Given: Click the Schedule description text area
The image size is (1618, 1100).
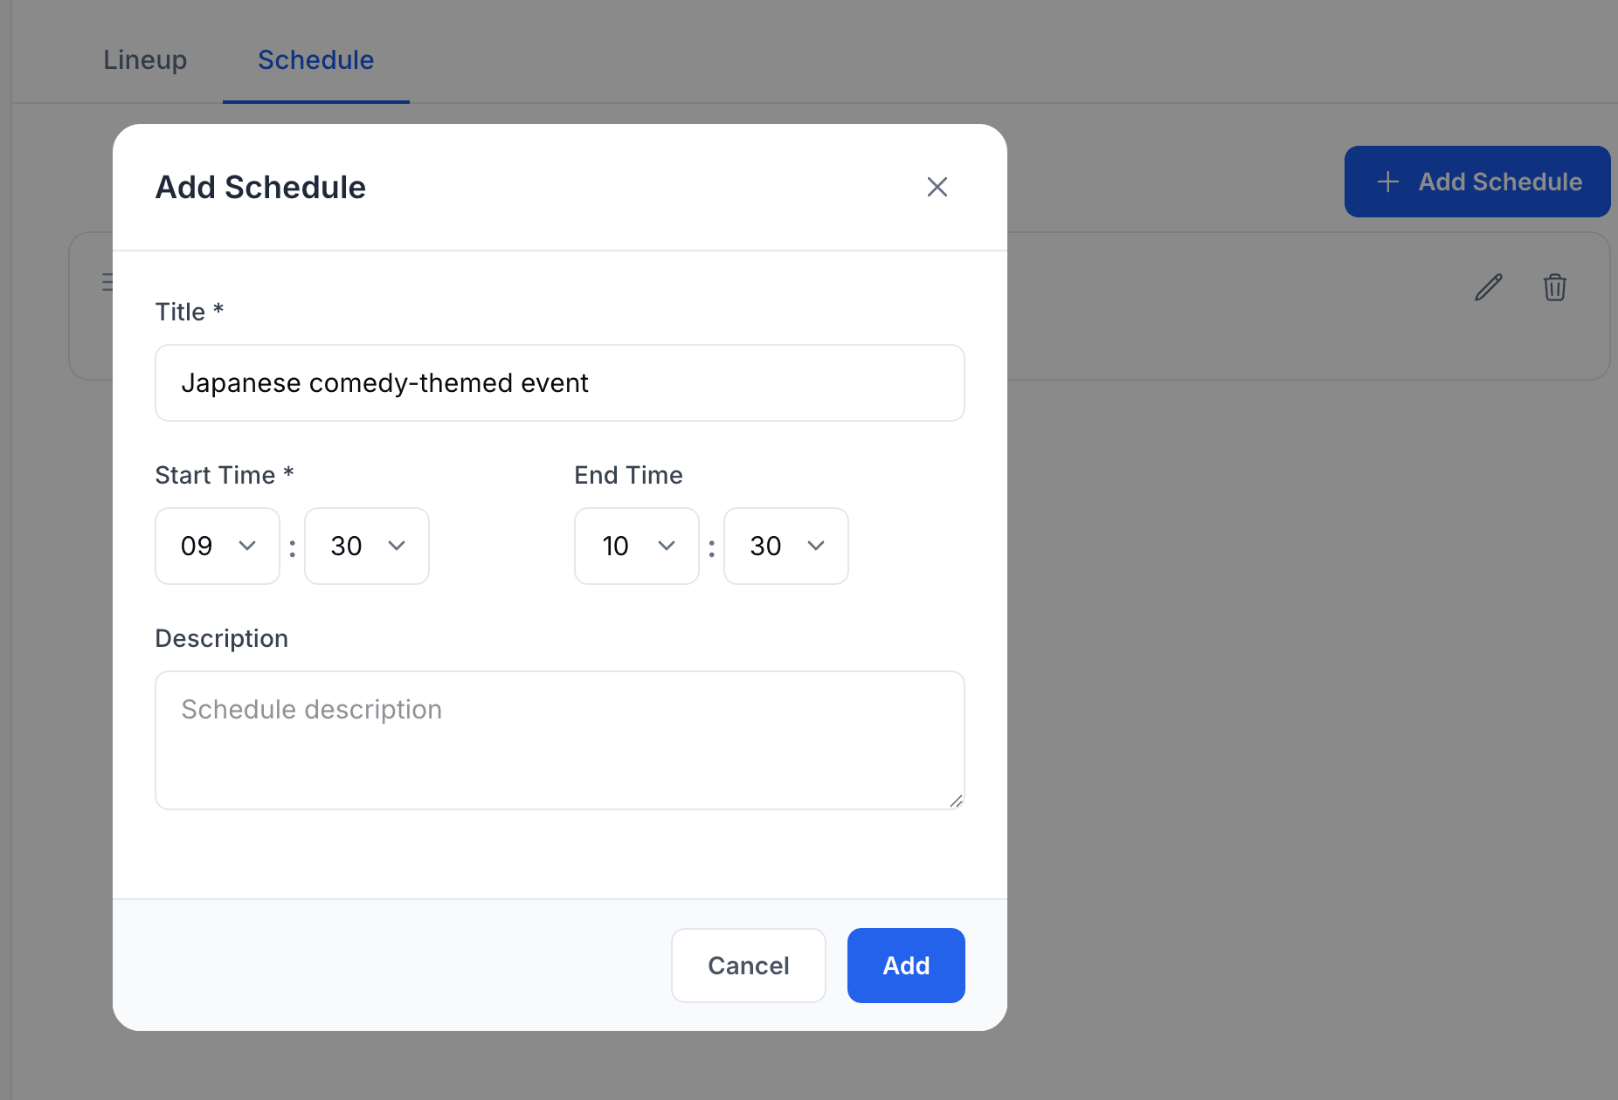Looking at the screenshot, I should [559, 740].
